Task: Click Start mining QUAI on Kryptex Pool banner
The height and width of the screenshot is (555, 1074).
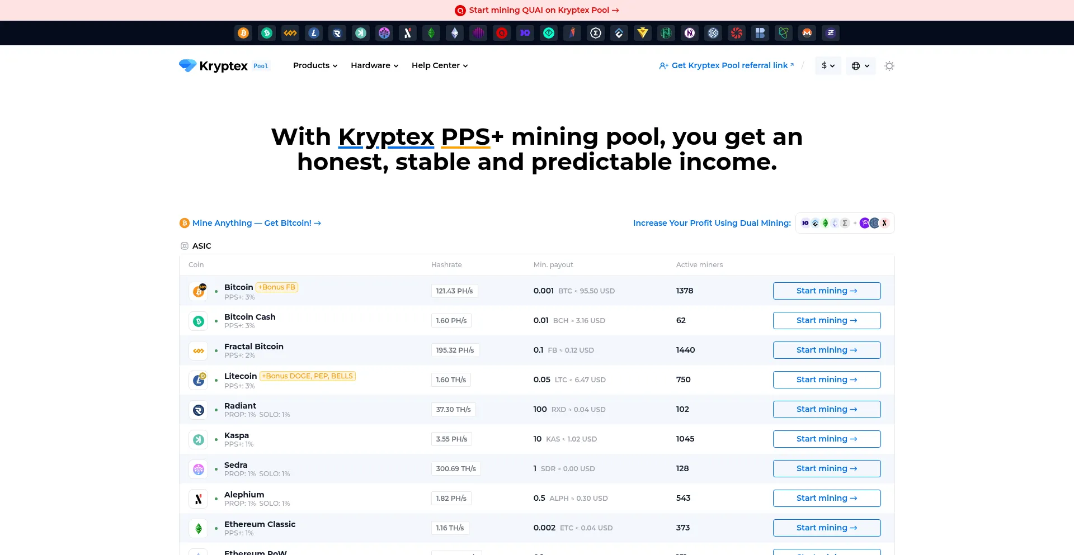Action: (x=537, y=10)
